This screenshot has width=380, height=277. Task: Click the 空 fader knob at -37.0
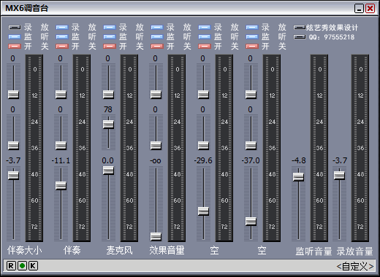[251, 222]
